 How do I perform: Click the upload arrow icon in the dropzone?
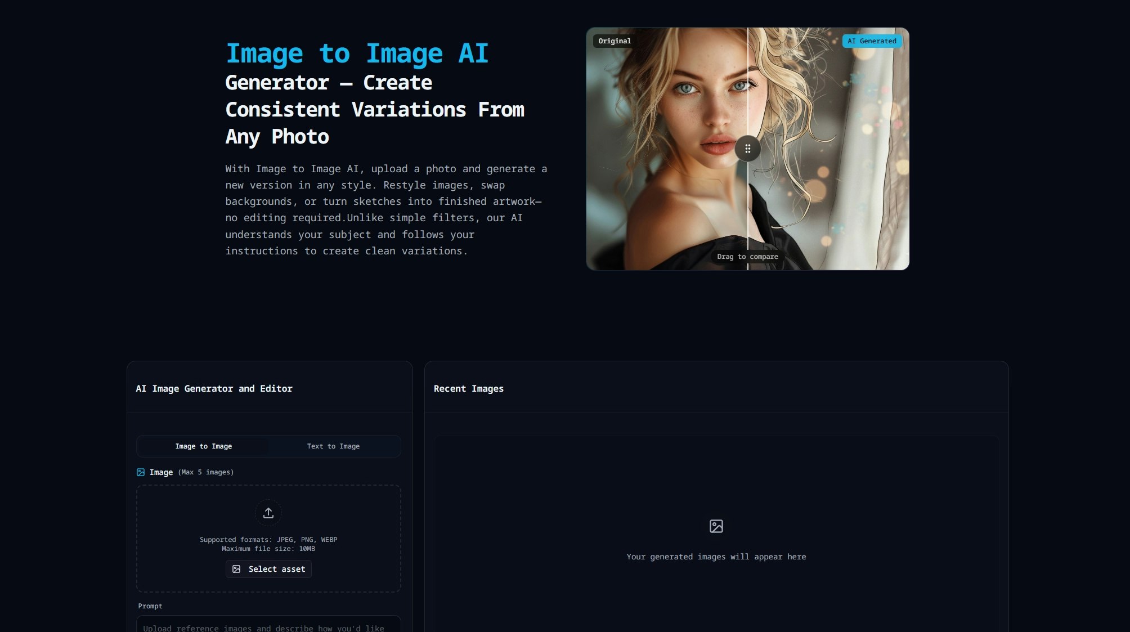(268, 513)
